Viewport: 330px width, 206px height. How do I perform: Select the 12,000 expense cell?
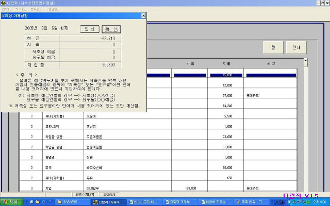[x=226, y=85]
